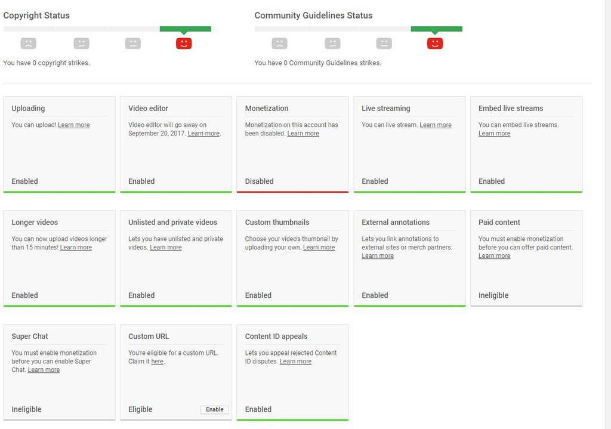The width and height of the screenshot is (611, 429).
Task: Click the saddest gray face under Community Guidelines
Action: click(279, 43)
